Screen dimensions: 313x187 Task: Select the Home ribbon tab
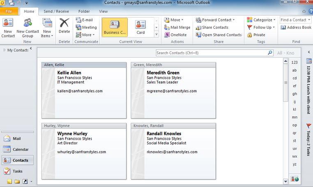tap(29, 12)
